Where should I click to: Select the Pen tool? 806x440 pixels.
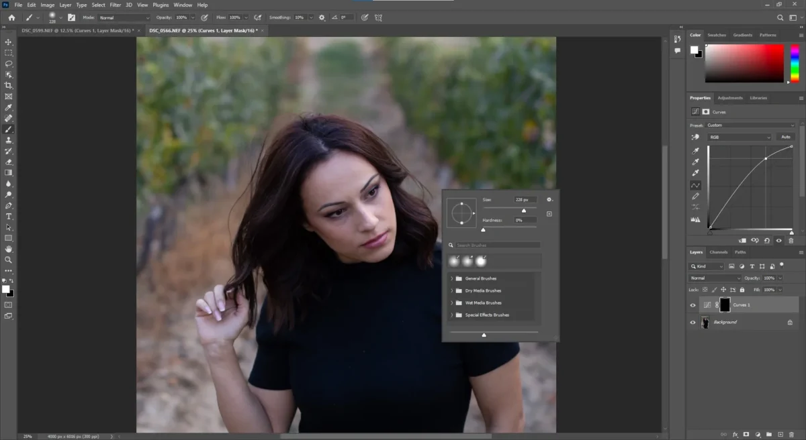point(9,205)
